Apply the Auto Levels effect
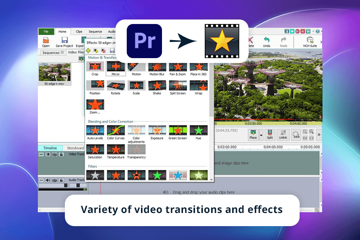The height and width of the screenshot is (240, 360). [95, 132]
